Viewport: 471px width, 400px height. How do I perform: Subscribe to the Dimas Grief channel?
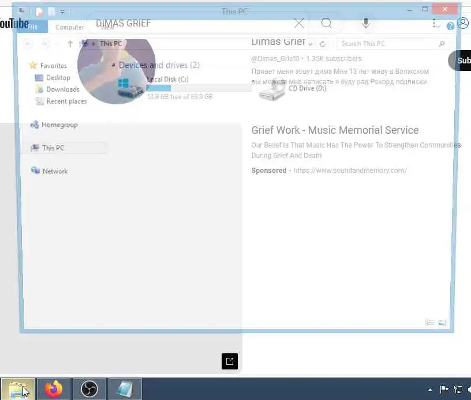pyautogui.click(x=459, y=61)
